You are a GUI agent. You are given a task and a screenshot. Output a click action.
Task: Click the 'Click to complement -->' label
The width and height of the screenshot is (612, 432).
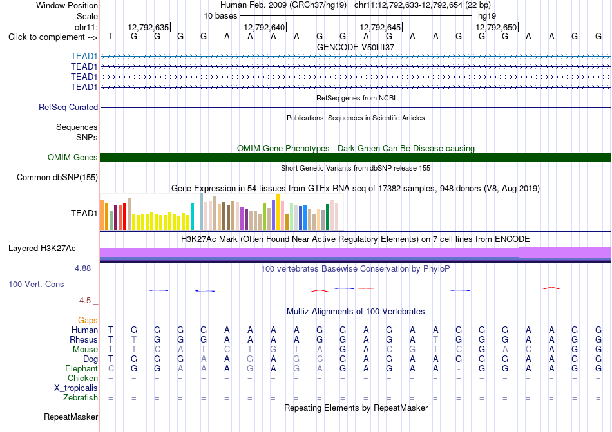(53, 37)
